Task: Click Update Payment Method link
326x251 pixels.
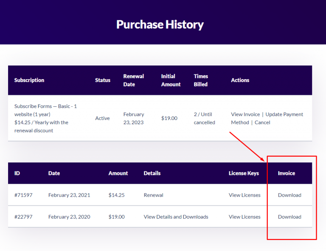Action: coord(284,114)
